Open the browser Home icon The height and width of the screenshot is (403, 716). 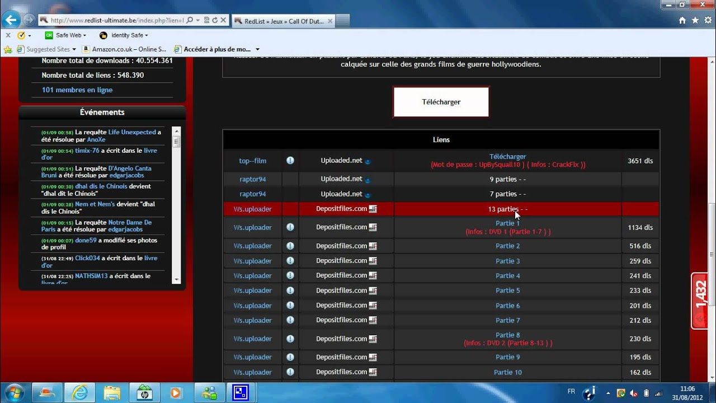coord(682,20)
